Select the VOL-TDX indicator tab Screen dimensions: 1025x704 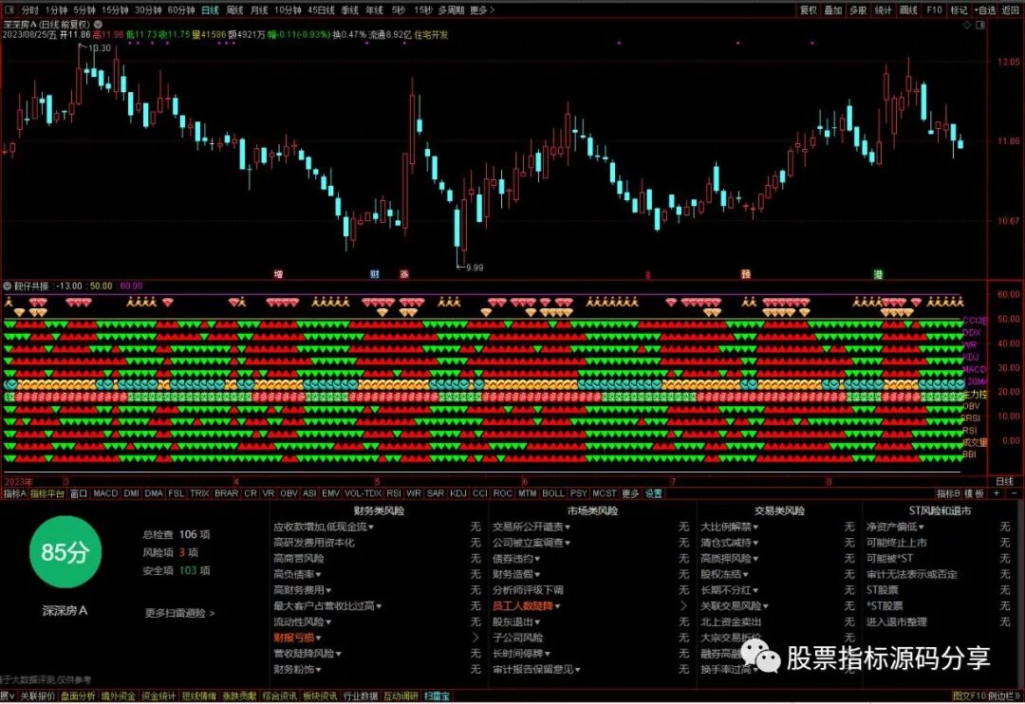pyautogui.click(x=363, y=493)
